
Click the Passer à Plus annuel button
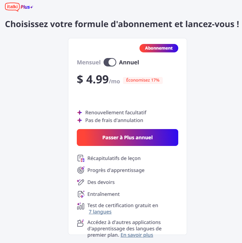click(x=128, y=138)
